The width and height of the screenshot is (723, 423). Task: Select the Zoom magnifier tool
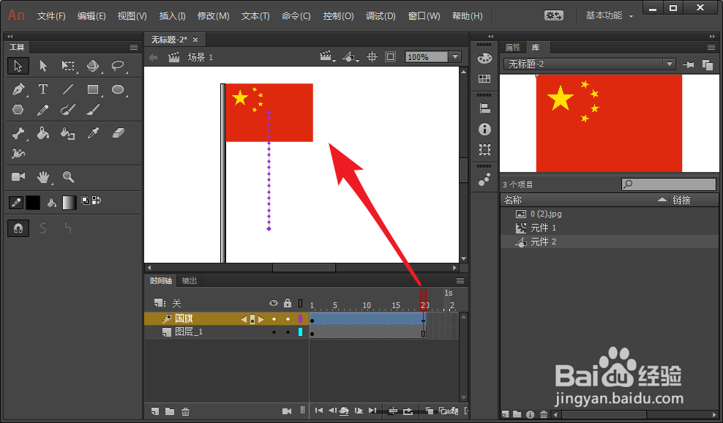tap(68, 176)
